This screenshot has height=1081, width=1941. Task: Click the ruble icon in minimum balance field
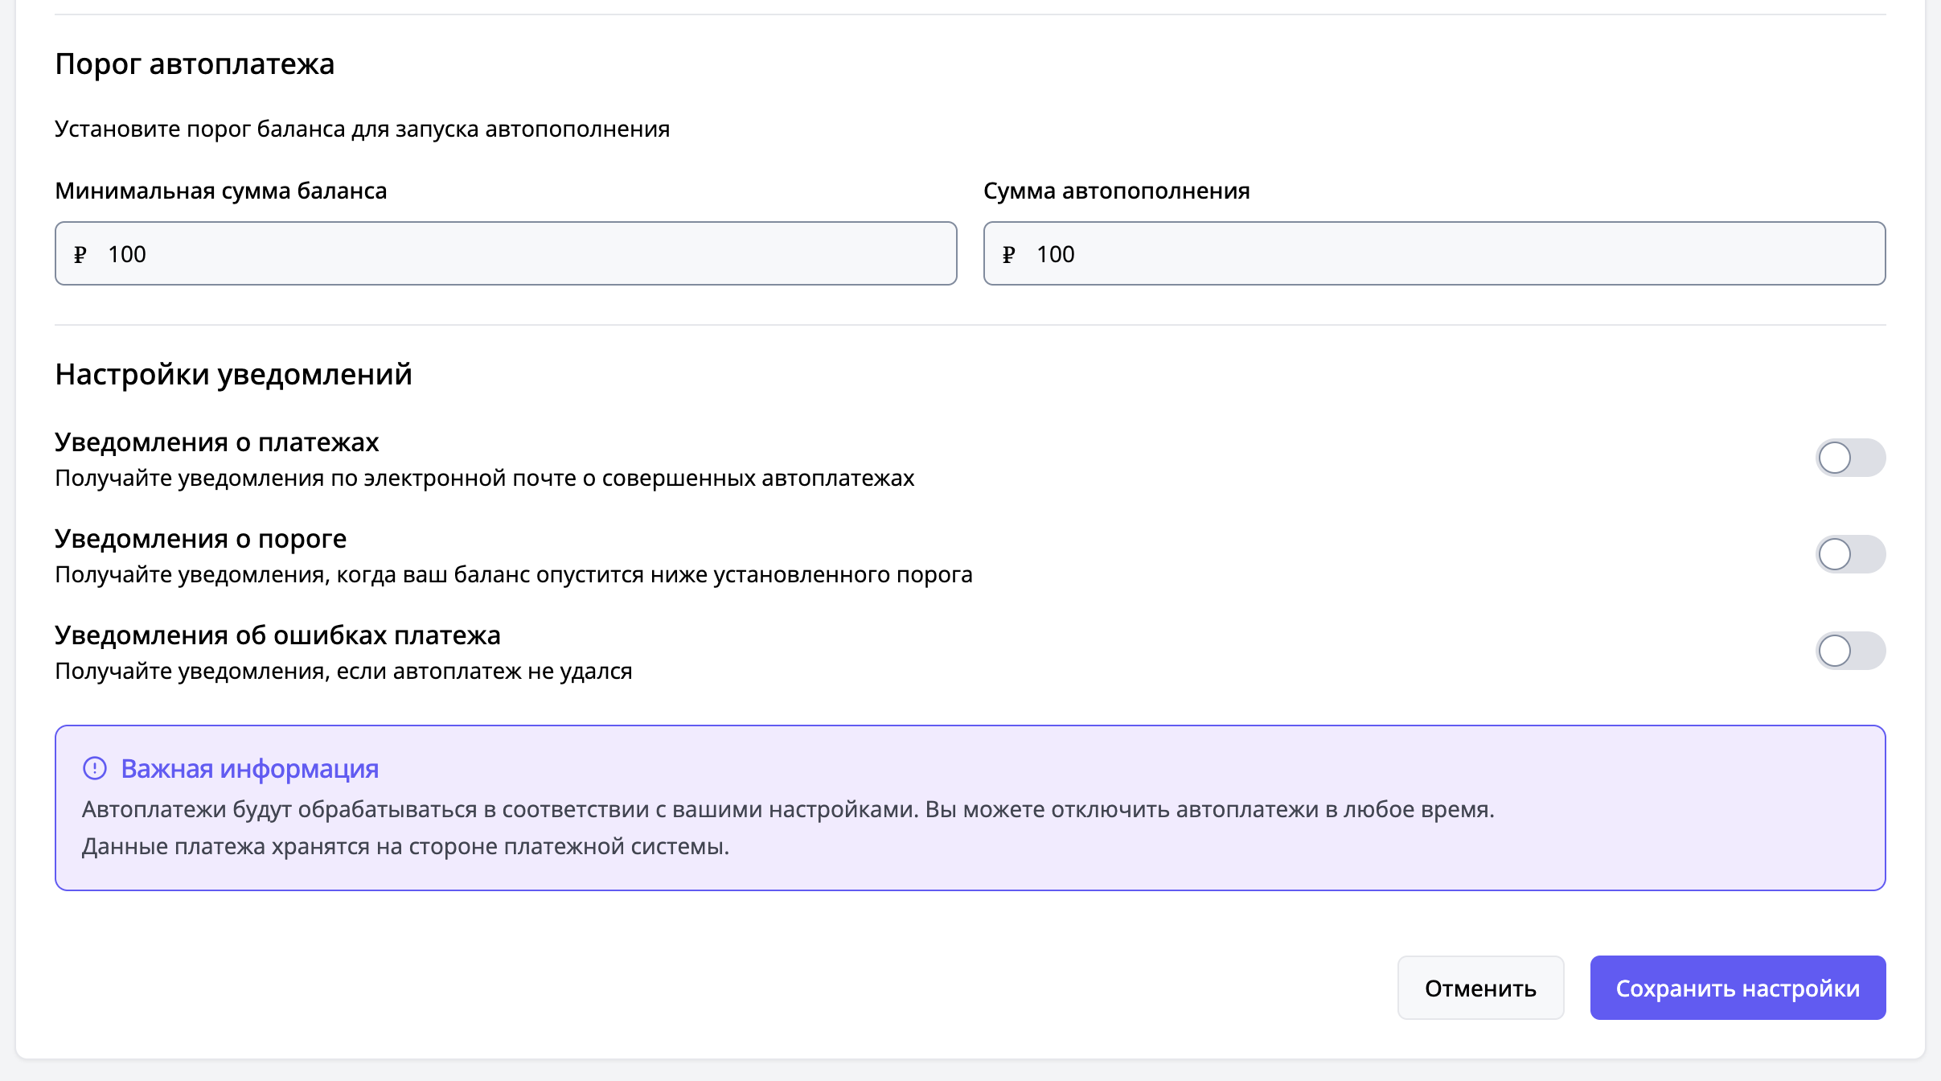click(x=80, y=255)
